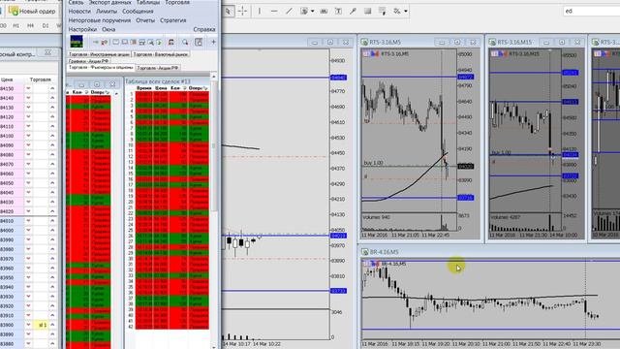Open the Связь menu

click(x=76, y=2)
